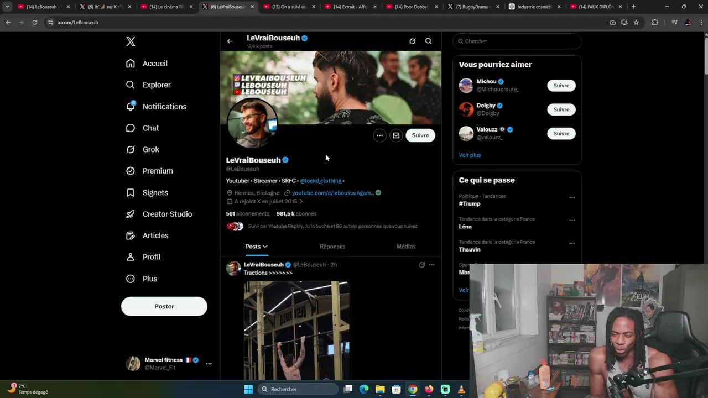
Task: Open the youtube.com/c/lebouseuhgam link
Action: click(333, 193)
